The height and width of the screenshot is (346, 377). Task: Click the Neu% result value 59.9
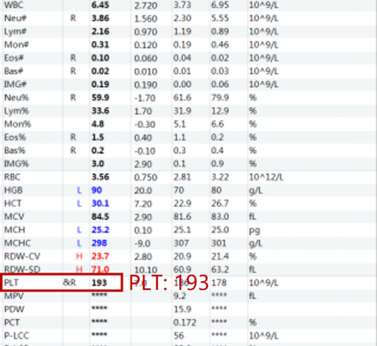(100, 98)
